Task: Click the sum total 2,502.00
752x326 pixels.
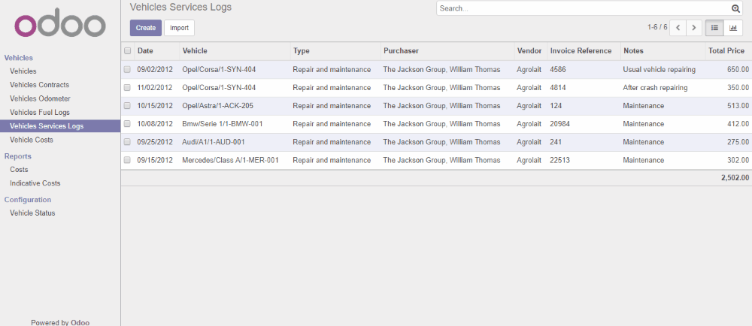Action: tap(735, 177)
